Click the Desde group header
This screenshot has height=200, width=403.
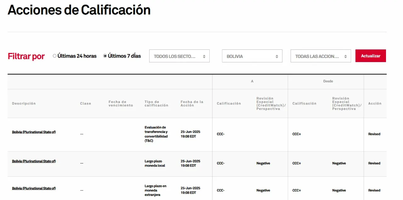coord(328,81)
